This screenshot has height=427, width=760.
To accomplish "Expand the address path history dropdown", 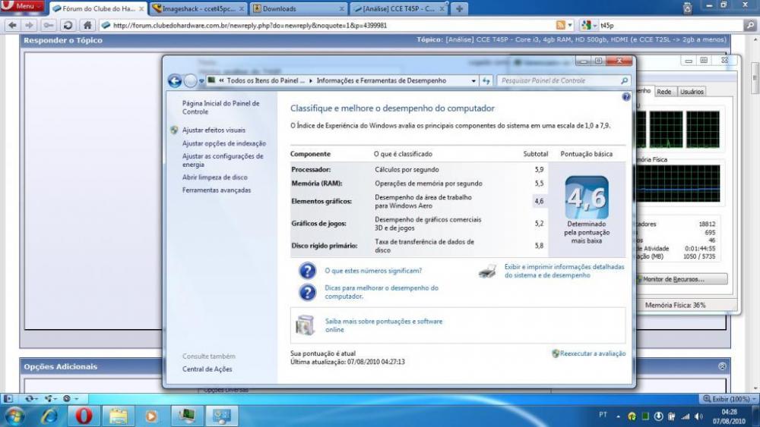I will coord(473,80).
